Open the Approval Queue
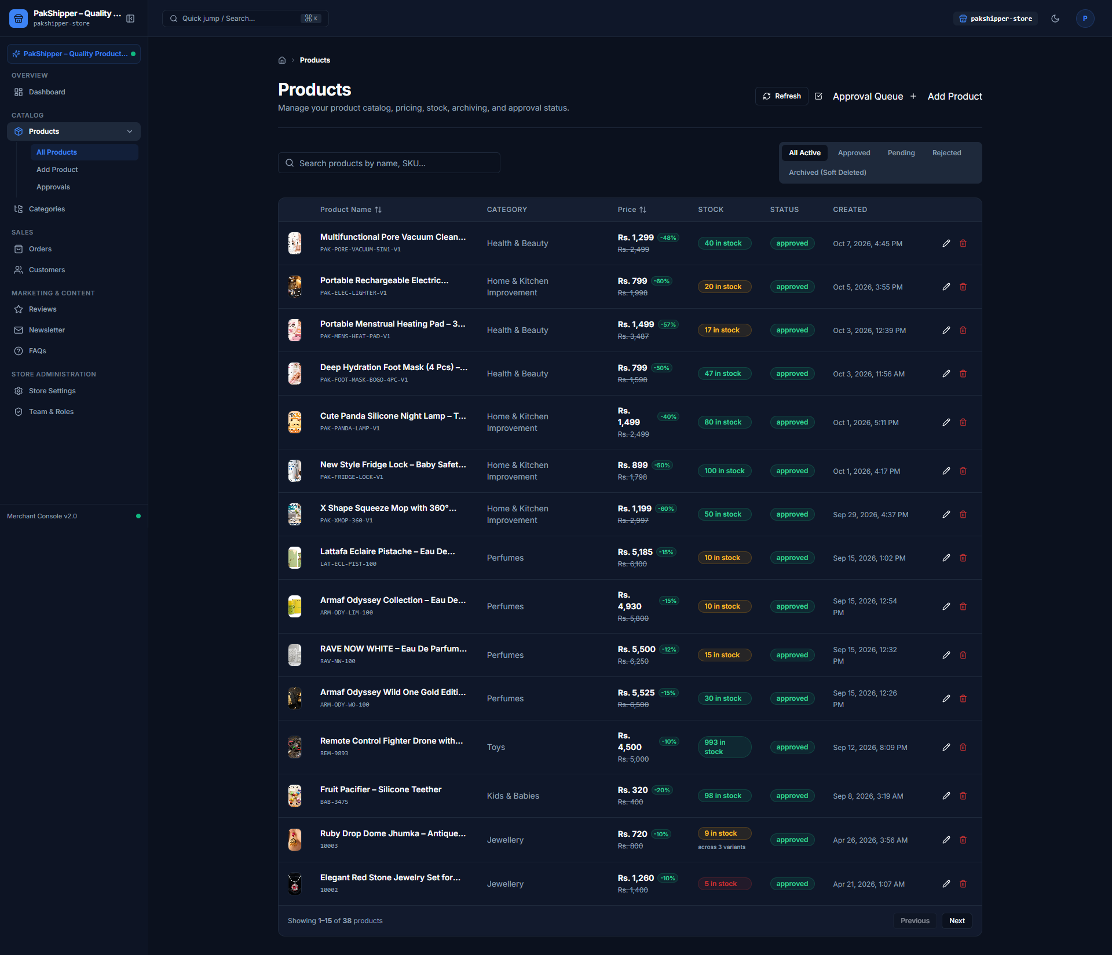The width and height of the screenshot is (1112, 955). pyautogui.click(x=859, y=96)
